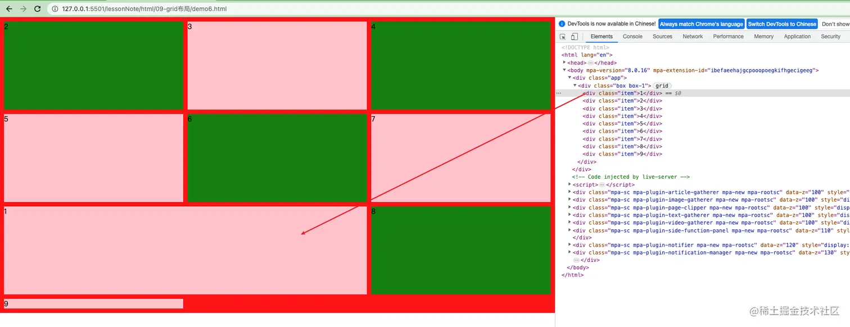Viewport: 850px width, 327px height.
Task: Expand the mpa-plugin-article-gatherer div
Action: pos(570,192)
